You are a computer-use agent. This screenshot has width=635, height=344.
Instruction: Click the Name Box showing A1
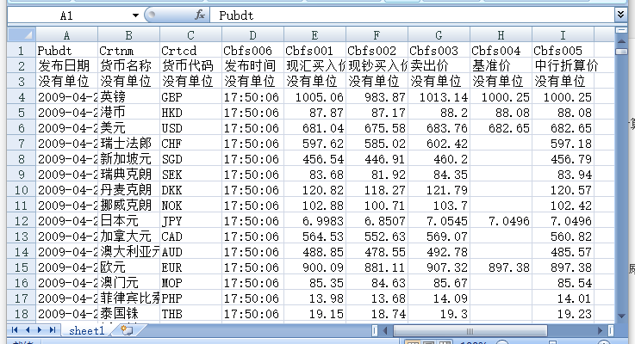point(69,15)
